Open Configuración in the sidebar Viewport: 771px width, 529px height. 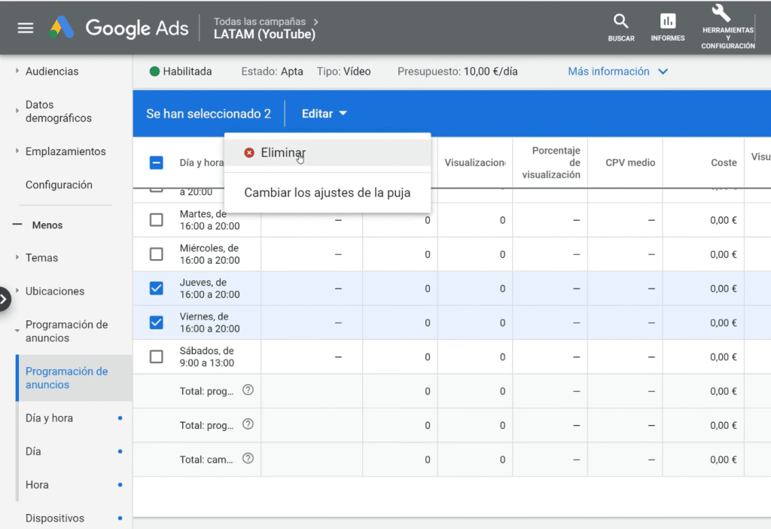59,185
